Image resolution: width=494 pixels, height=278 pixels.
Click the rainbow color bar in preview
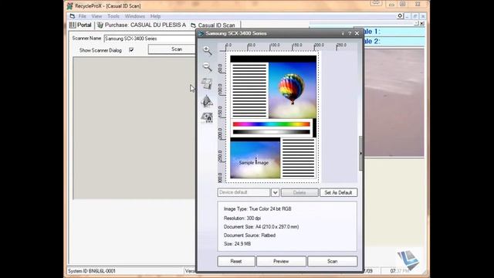(x=271, y=124)
